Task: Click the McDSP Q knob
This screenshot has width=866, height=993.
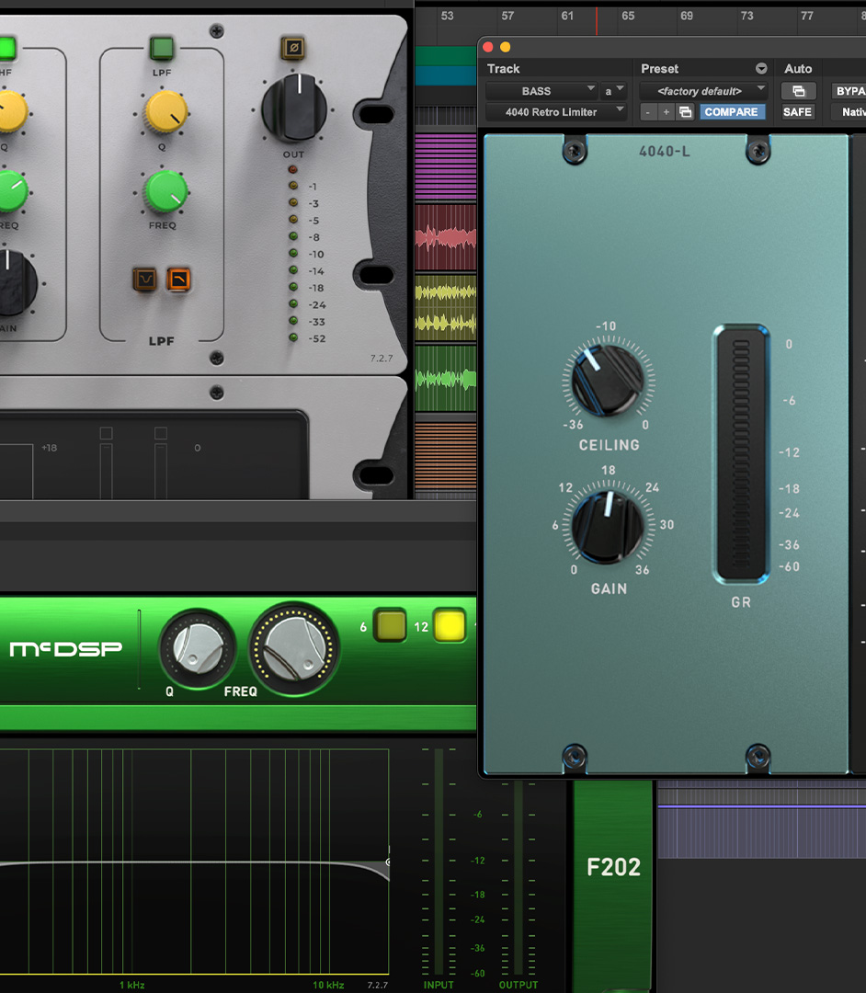Action: [x=198, y=648]
